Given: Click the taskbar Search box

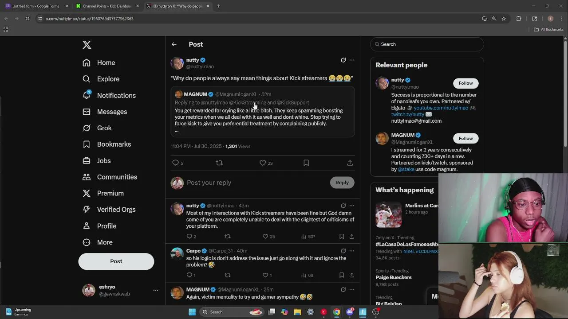Looking at the screenshot, I should 232,312.
